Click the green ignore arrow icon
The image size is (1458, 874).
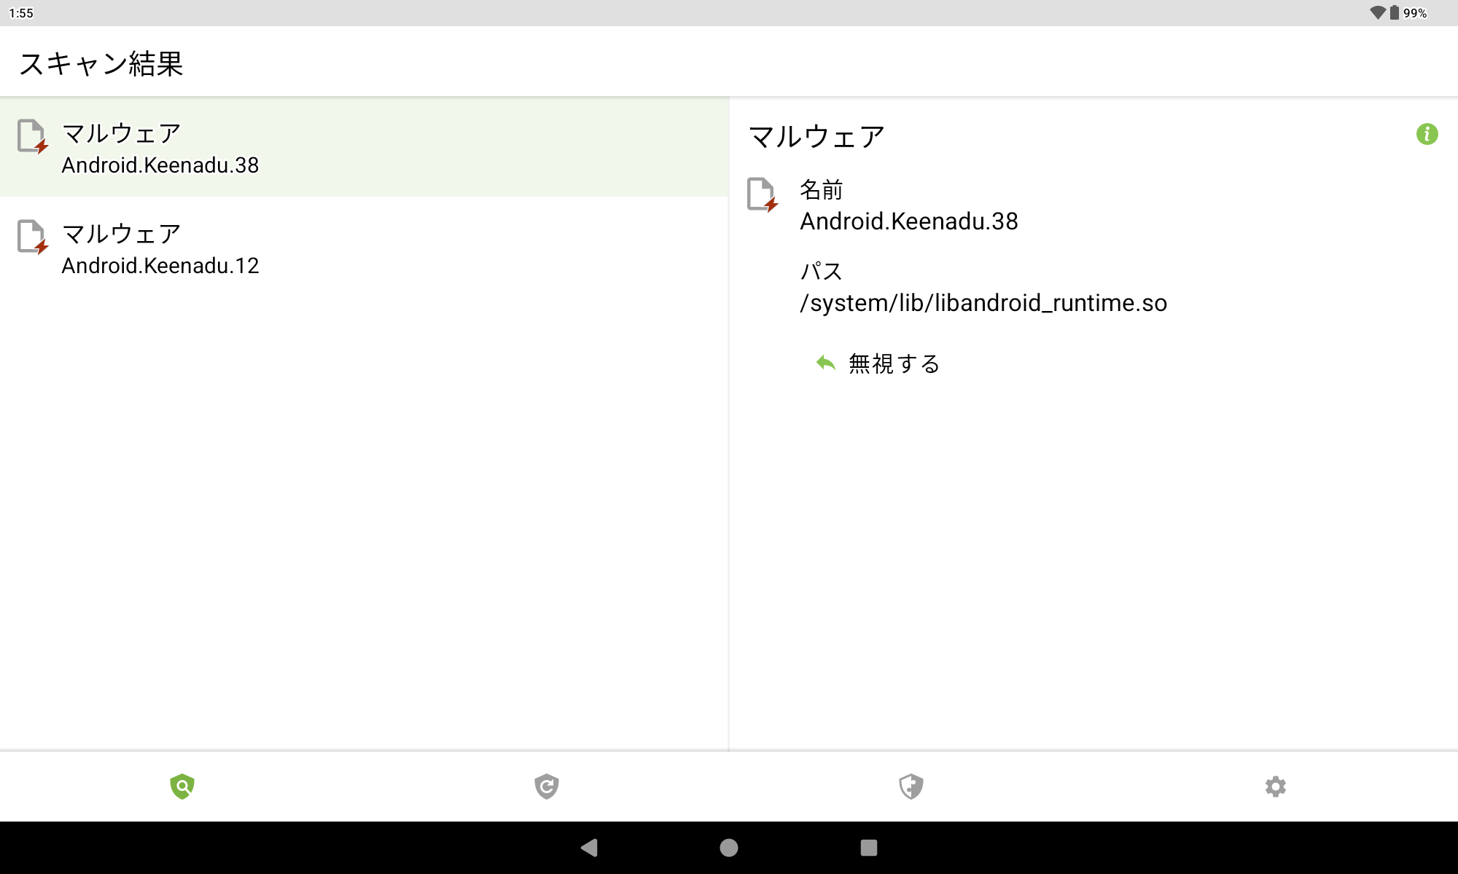(826, 363)
